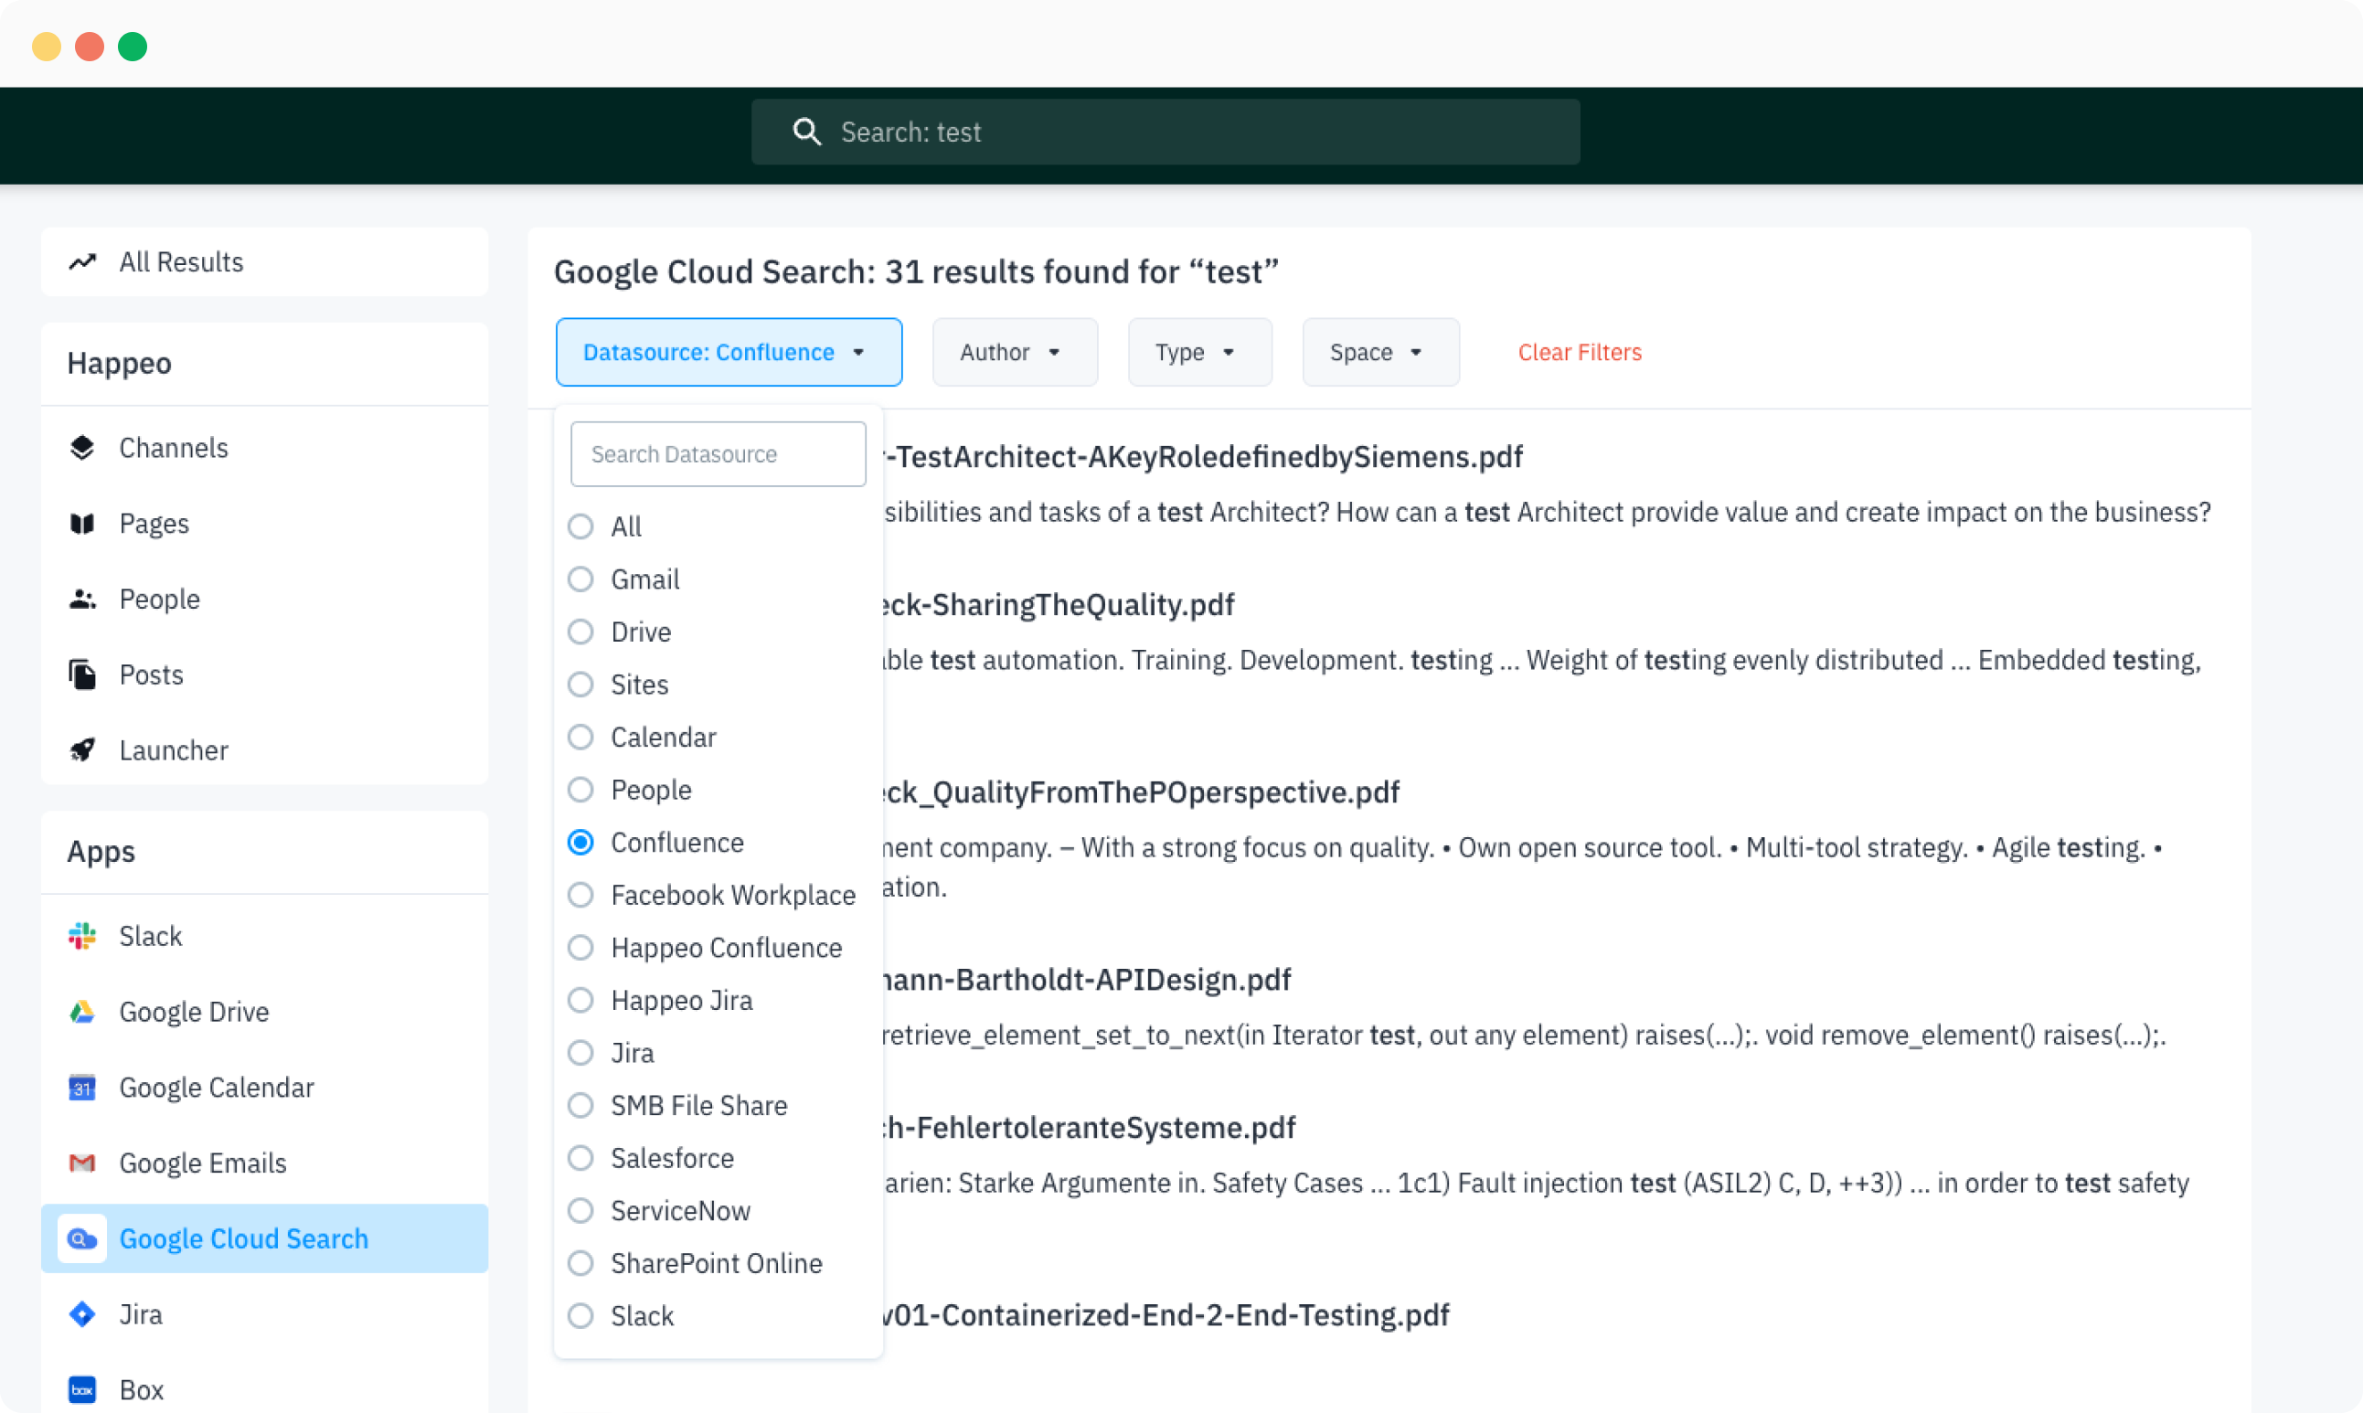Click the Posts documents icon
The image size is (2363, 1413).
[x=83, y=675]
